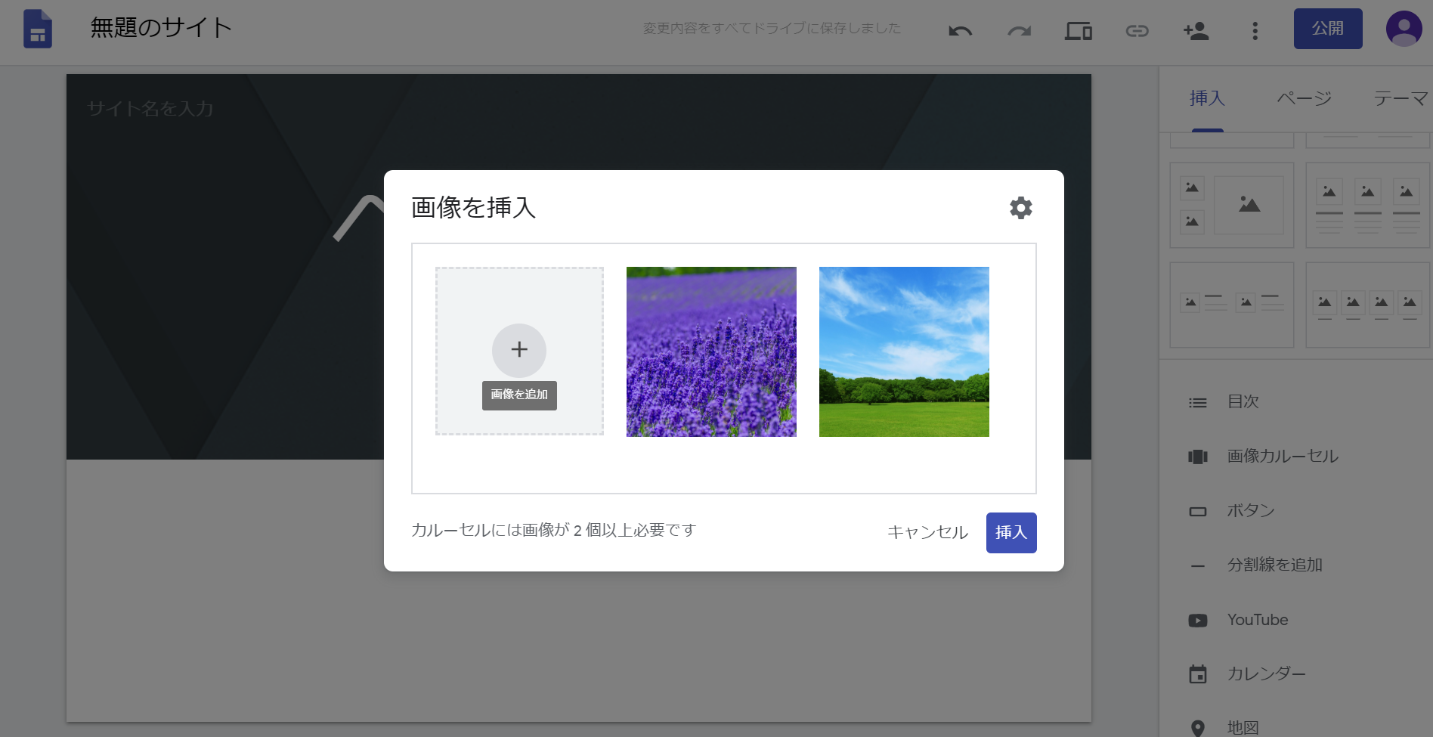The width and height of the screenshot is (1433, 737).
Task: Click the サイト名を入力 site name field
Action: click(150, 109)
